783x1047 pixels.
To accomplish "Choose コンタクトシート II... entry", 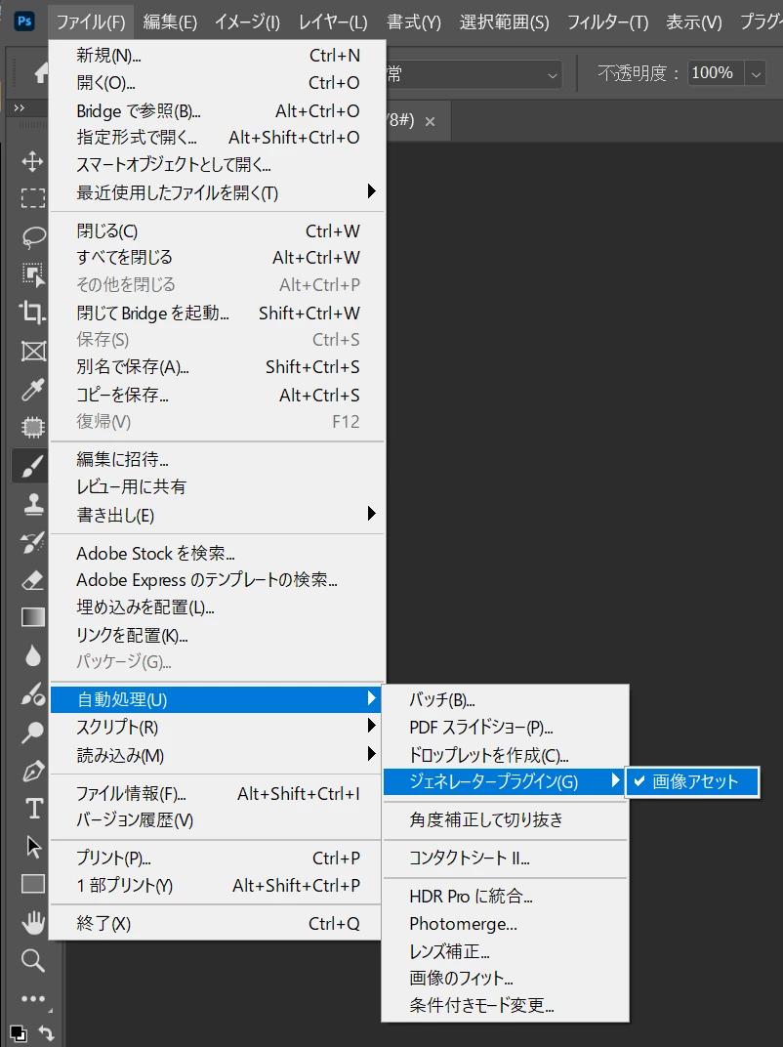I will (x=504, y=858).
